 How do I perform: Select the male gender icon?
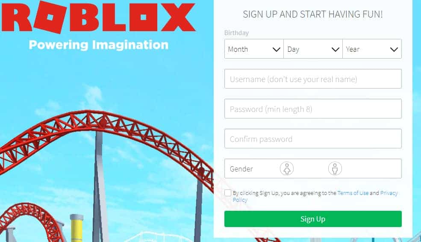pyautogui.click(x=335, y=169)
